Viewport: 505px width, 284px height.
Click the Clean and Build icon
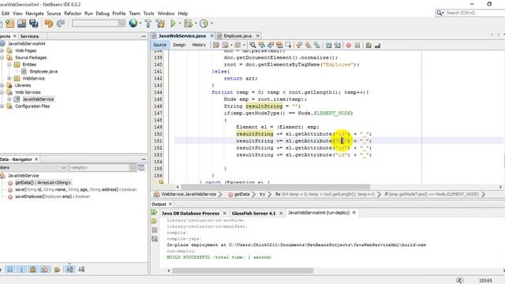click(x=159, y=23)
